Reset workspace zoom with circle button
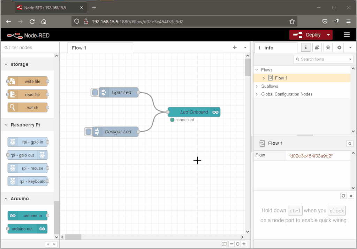 tap(238, 244)
